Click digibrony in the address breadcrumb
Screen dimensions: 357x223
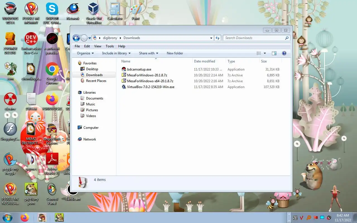pyautogui.click(x=110, y=38)
